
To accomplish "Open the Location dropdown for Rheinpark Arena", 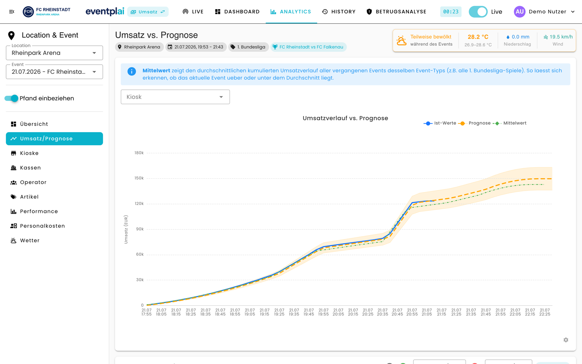I will point(55,53).
